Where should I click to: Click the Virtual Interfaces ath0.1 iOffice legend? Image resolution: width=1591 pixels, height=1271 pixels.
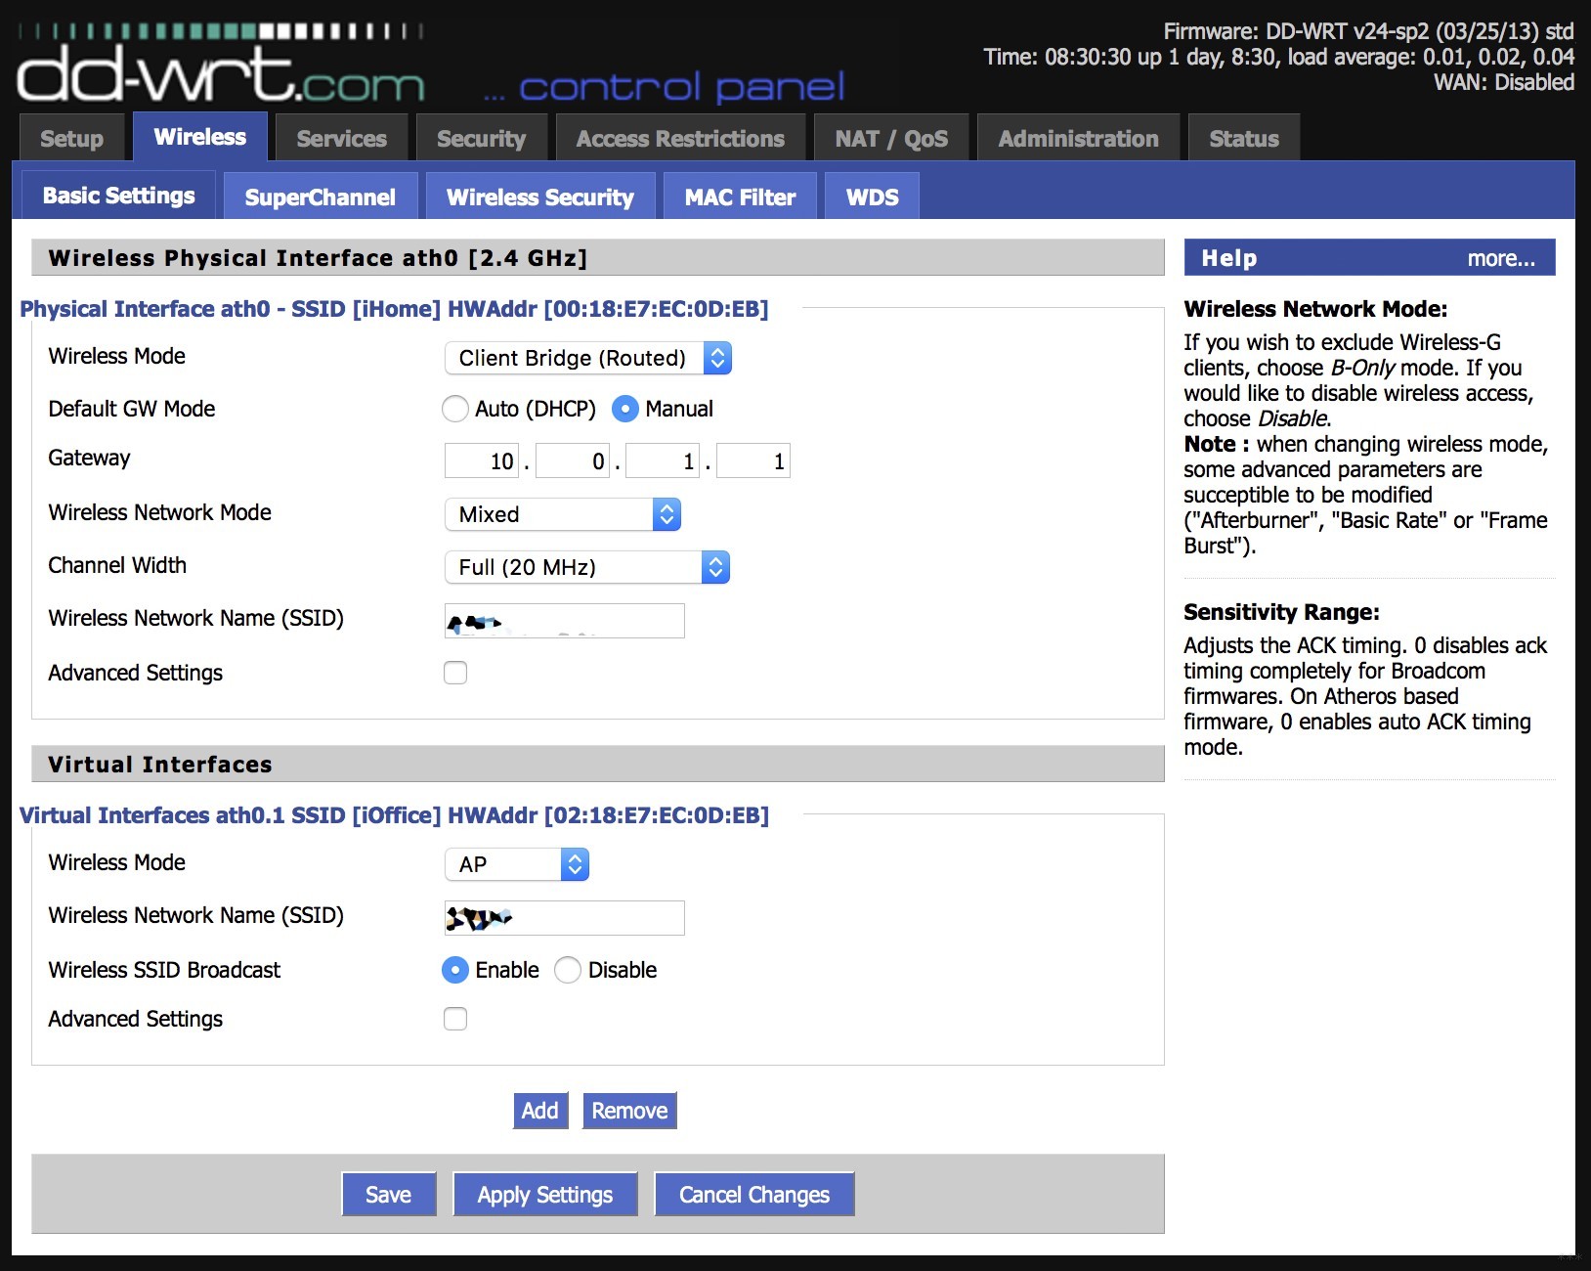pyautogui.click(x=394, y=815)
